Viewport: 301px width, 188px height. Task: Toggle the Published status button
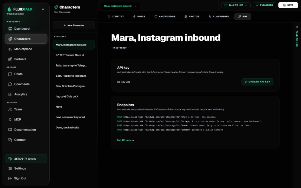point(264,5)
